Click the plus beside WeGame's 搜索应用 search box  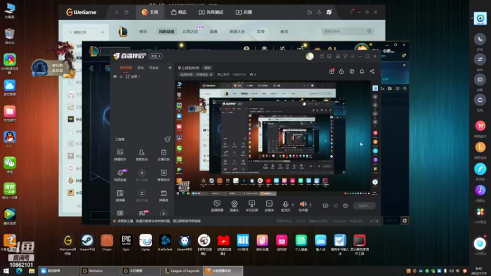pyautogui.click(x=102, y=32)
